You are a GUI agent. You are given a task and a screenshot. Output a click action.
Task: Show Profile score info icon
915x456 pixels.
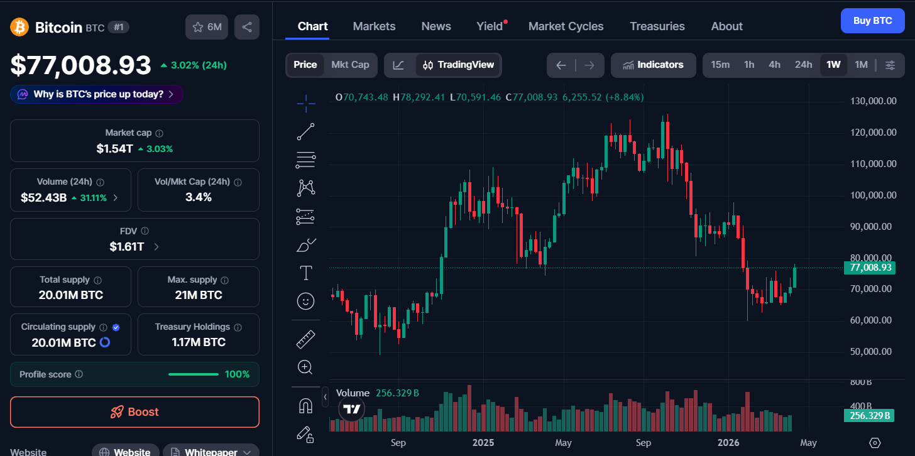(x=79, y=374)
